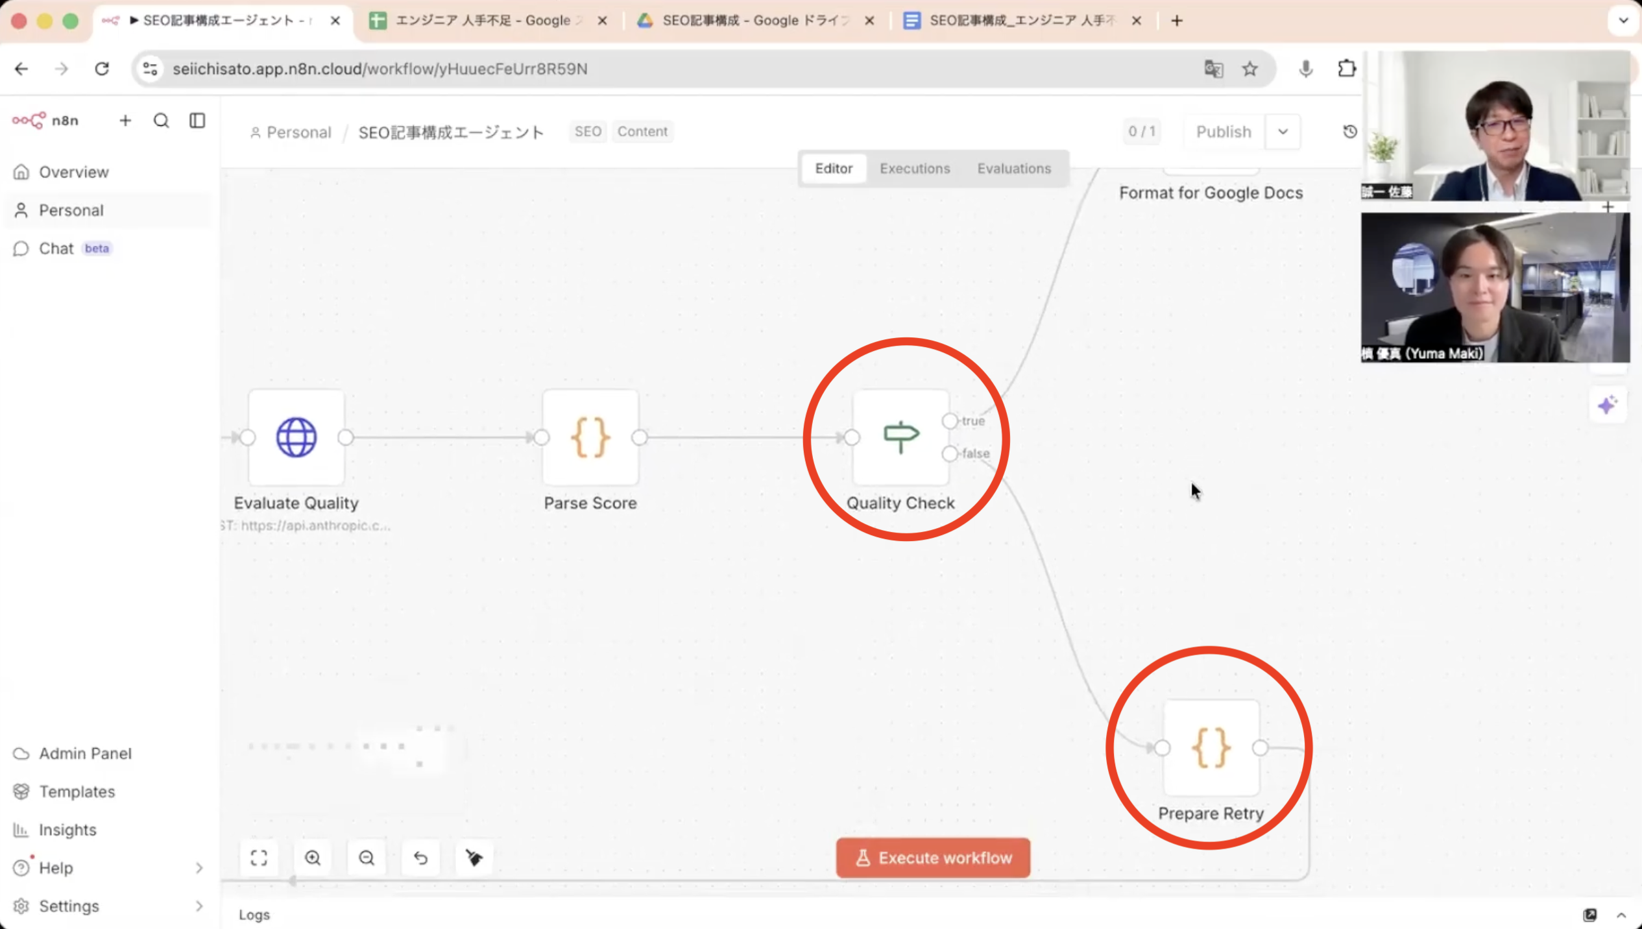The height and width of the screenshot is (929, 1642).
Task: Close the Google Sheets browser tab
Action: (602, 21)
